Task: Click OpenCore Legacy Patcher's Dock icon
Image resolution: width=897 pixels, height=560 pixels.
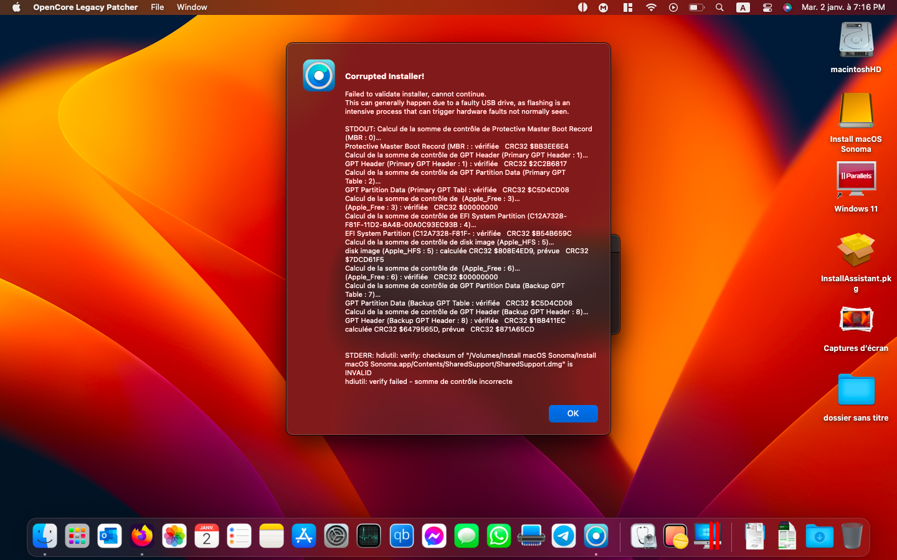Action: point(596,536)
